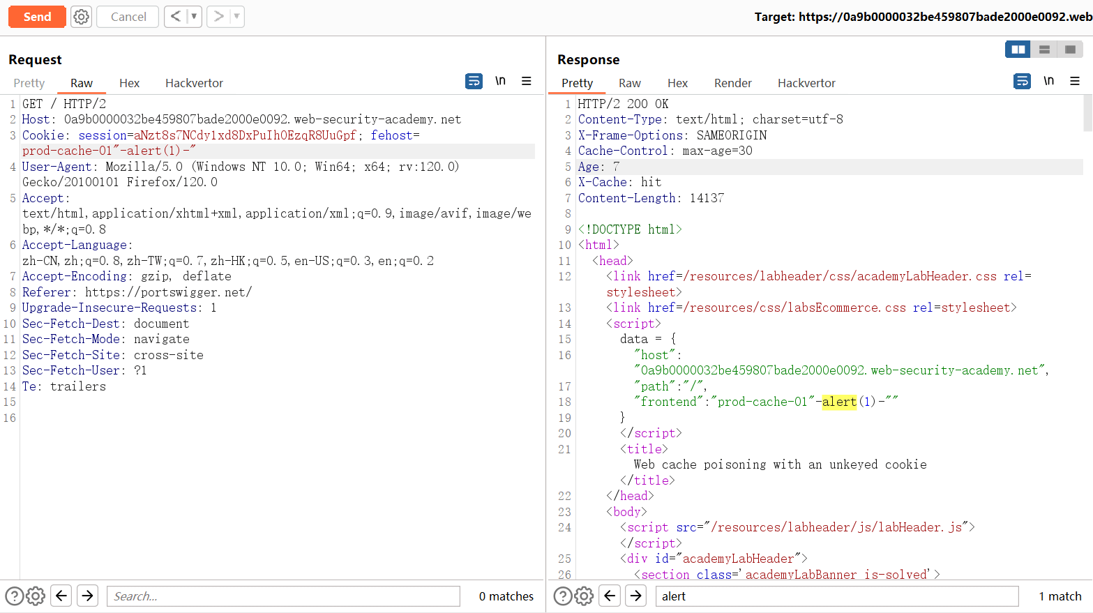Click the orange Send button

[x=37, y=17]
